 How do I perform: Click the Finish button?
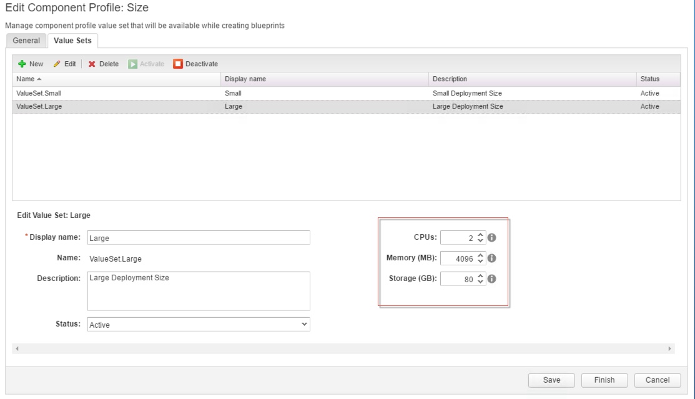(x=604, y=380)
